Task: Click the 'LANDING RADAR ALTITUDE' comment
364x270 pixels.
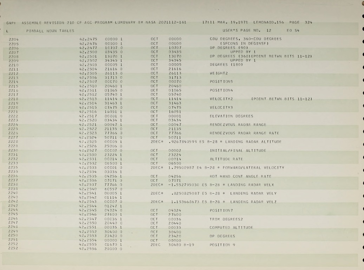Action: click(253, 142)
